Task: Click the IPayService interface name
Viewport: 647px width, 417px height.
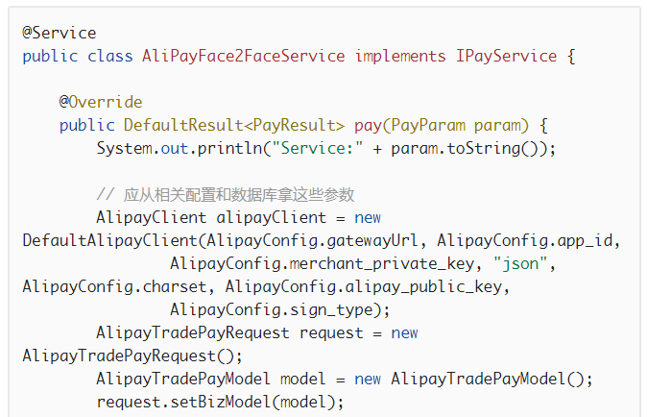Action: tap(506, 56)
